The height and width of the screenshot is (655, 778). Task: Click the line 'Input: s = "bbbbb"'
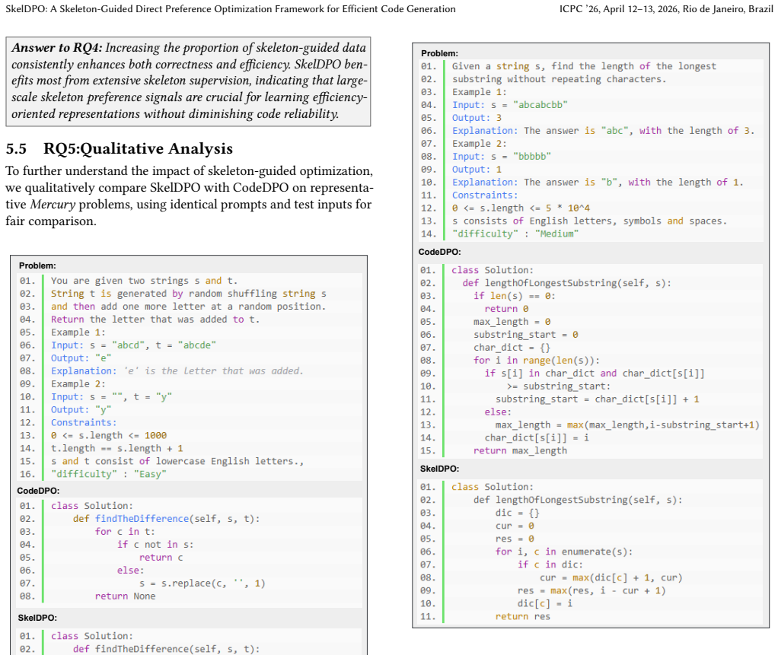[501, 156]
